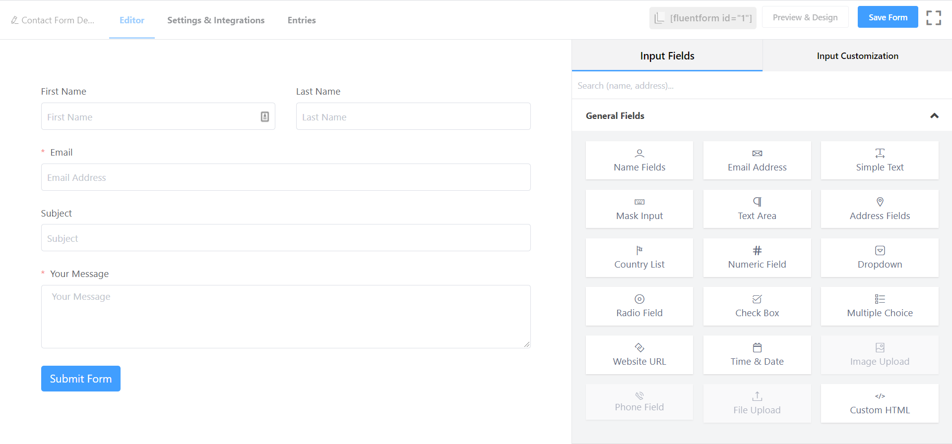Click the Email Address input field
The height and width of the screenshot is (444, 952).
click(286, 177)
